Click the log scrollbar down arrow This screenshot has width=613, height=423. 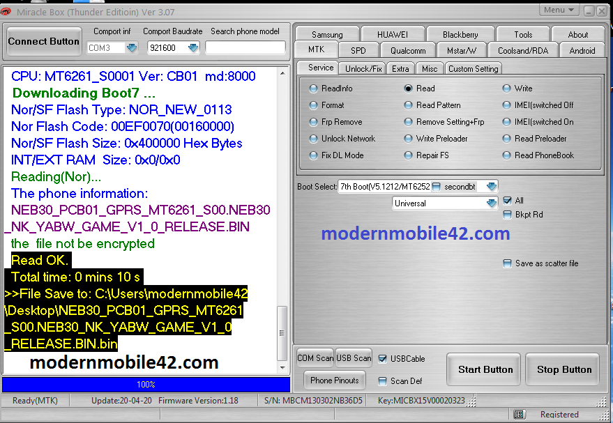pos(282,367)
